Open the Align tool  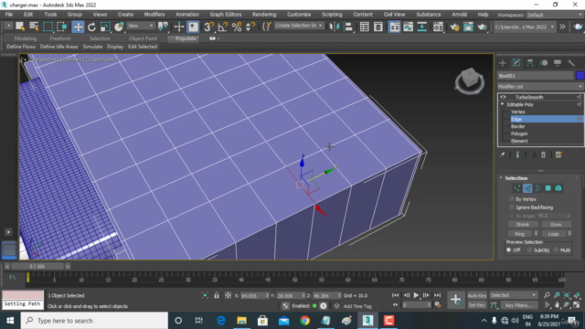(x=347, y=27)
